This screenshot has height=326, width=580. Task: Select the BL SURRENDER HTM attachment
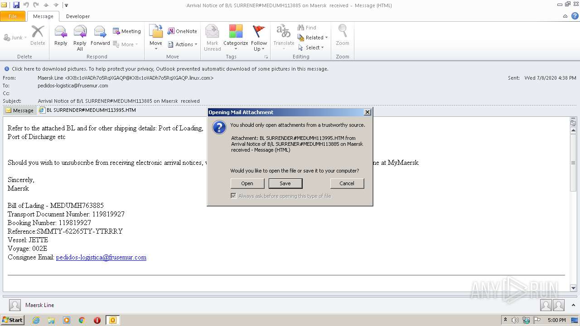pos(87,110)
